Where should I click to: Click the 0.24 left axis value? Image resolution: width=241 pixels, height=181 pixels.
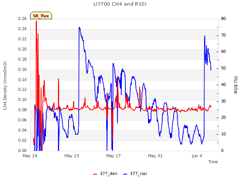[23, 29]
